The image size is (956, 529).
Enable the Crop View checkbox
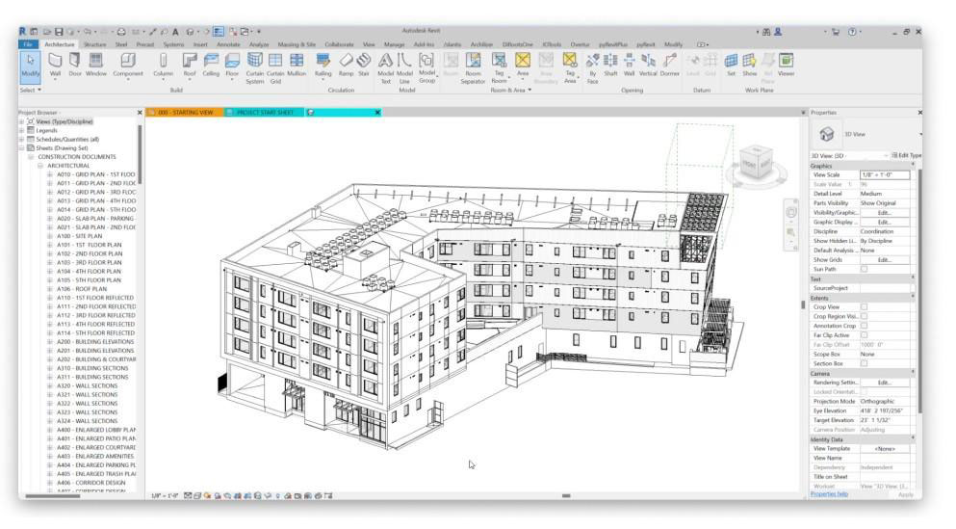pos(864,306)
